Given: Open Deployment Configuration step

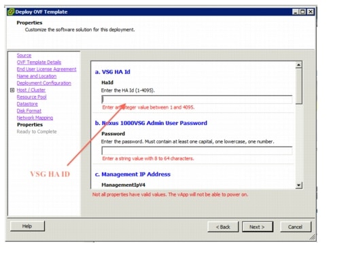Looking at the screenshot, I should click(x=44, y=83).
